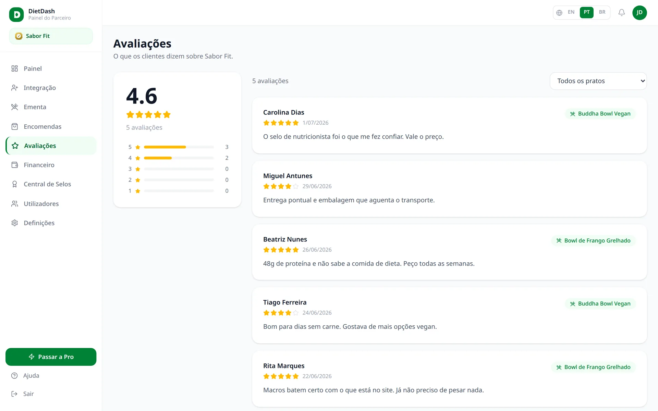Click the star icon in the 5-star distribution row

click(x=138, y=147)
